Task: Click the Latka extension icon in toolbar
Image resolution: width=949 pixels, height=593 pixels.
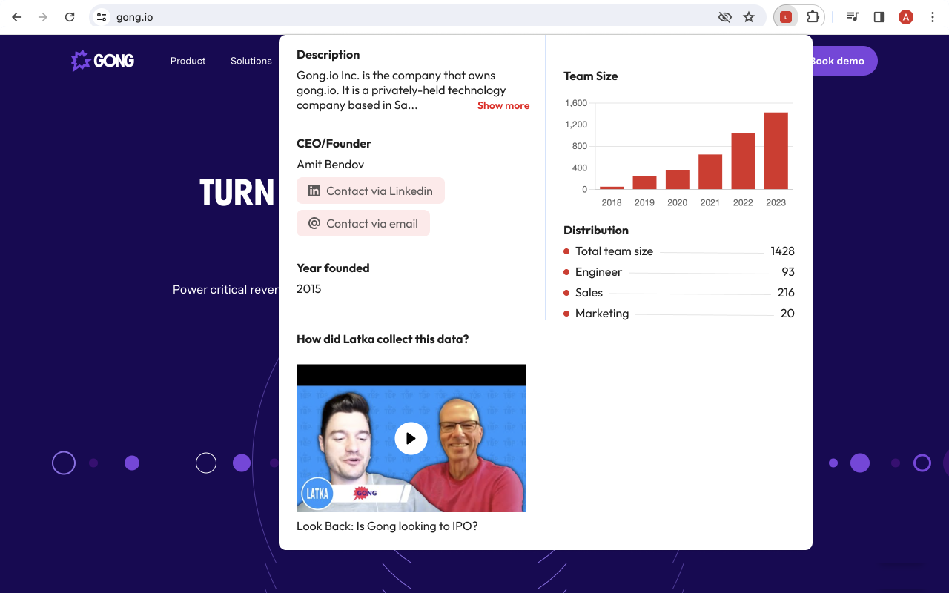Action: (786, 17)
